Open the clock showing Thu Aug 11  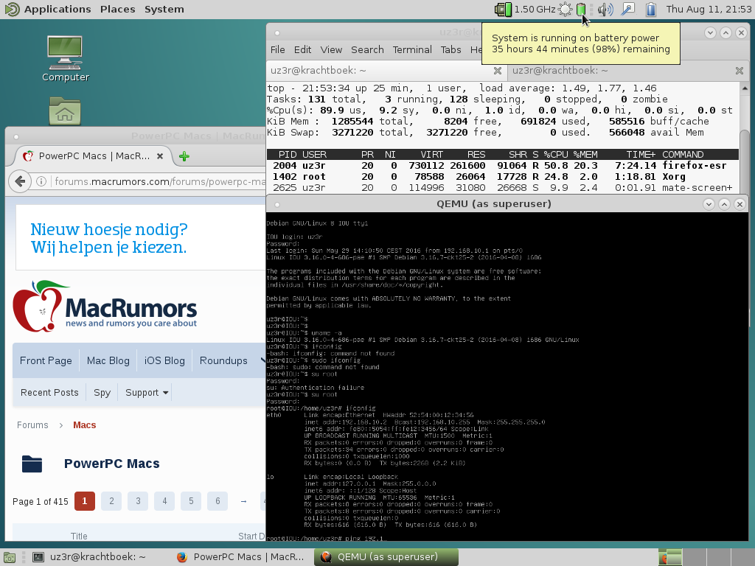(x=709, y=9)
